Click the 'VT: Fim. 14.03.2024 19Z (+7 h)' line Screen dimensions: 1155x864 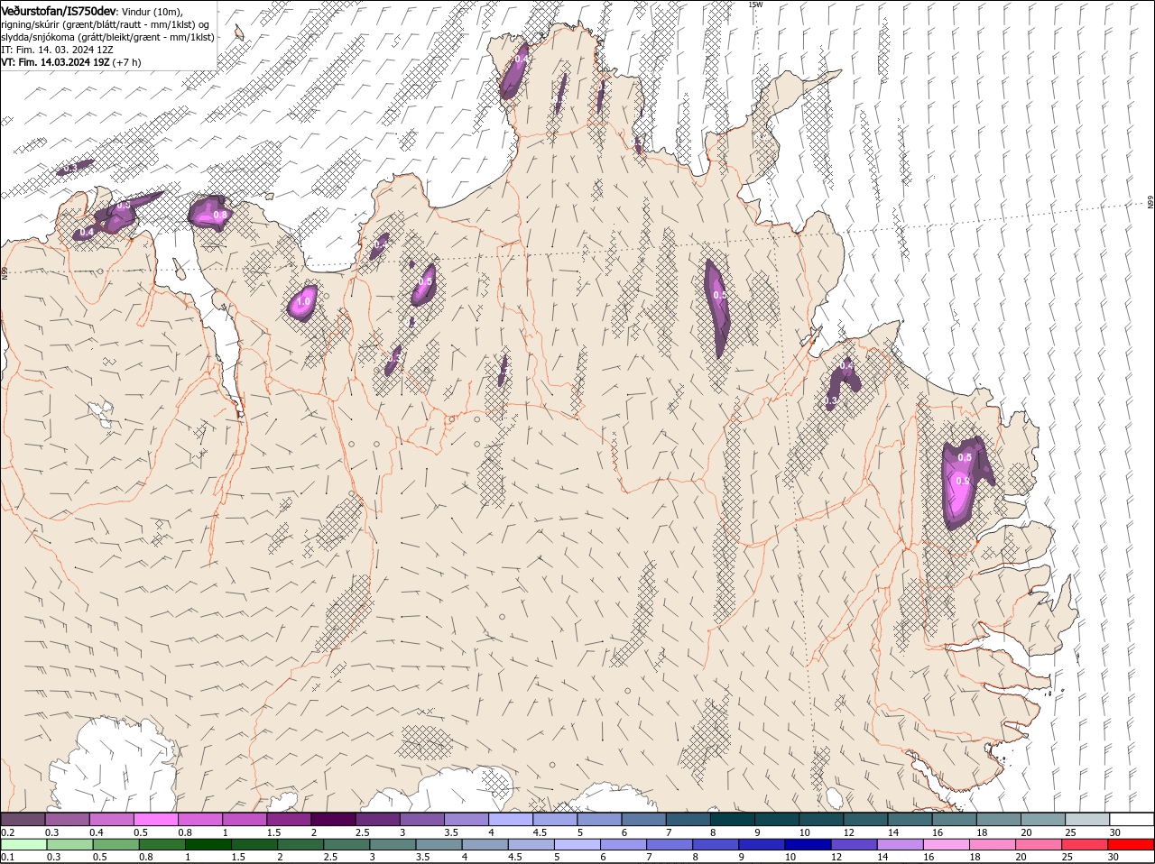[70, 62]
